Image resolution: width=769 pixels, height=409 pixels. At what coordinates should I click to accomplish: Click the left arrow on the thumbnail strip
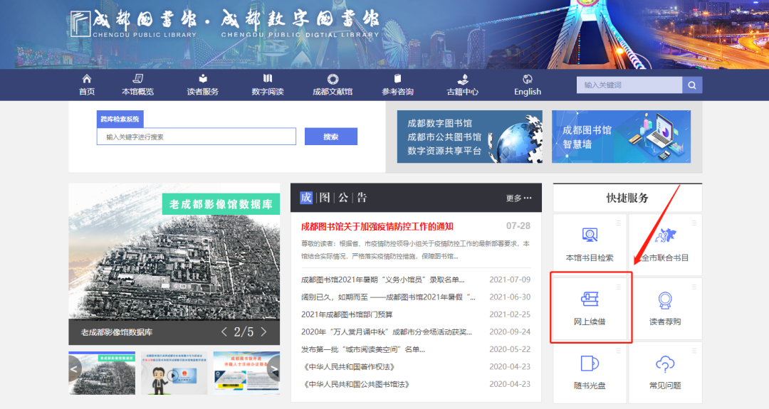point(75,369)
